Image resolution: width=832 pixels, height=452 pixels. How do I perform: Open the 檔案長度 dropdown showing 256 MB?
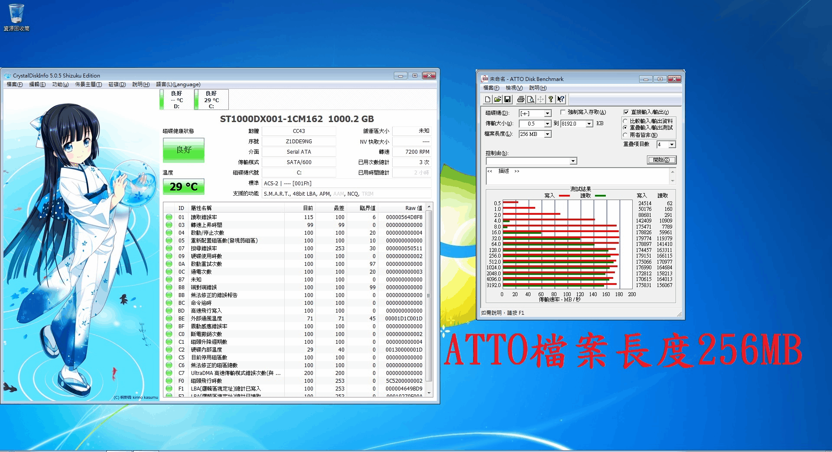(547, 134)
